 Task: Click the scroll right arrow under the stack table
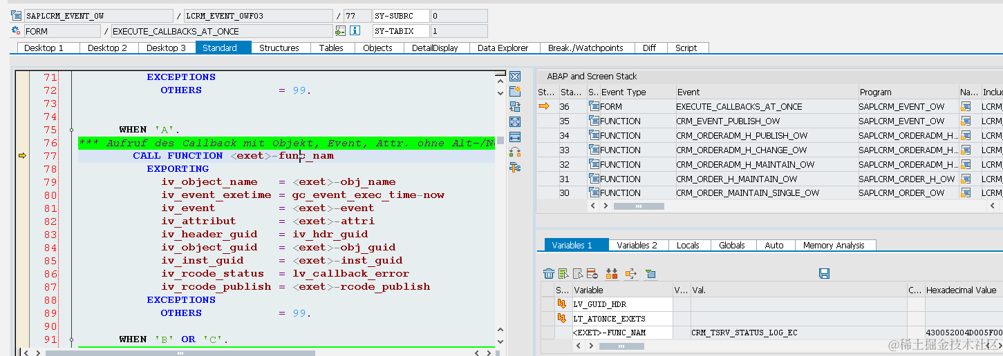click(x=606, y=206)
